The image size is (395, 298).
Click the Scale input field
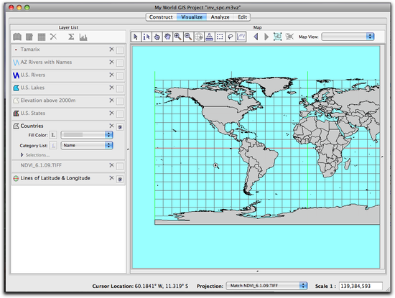pos(361,286)
